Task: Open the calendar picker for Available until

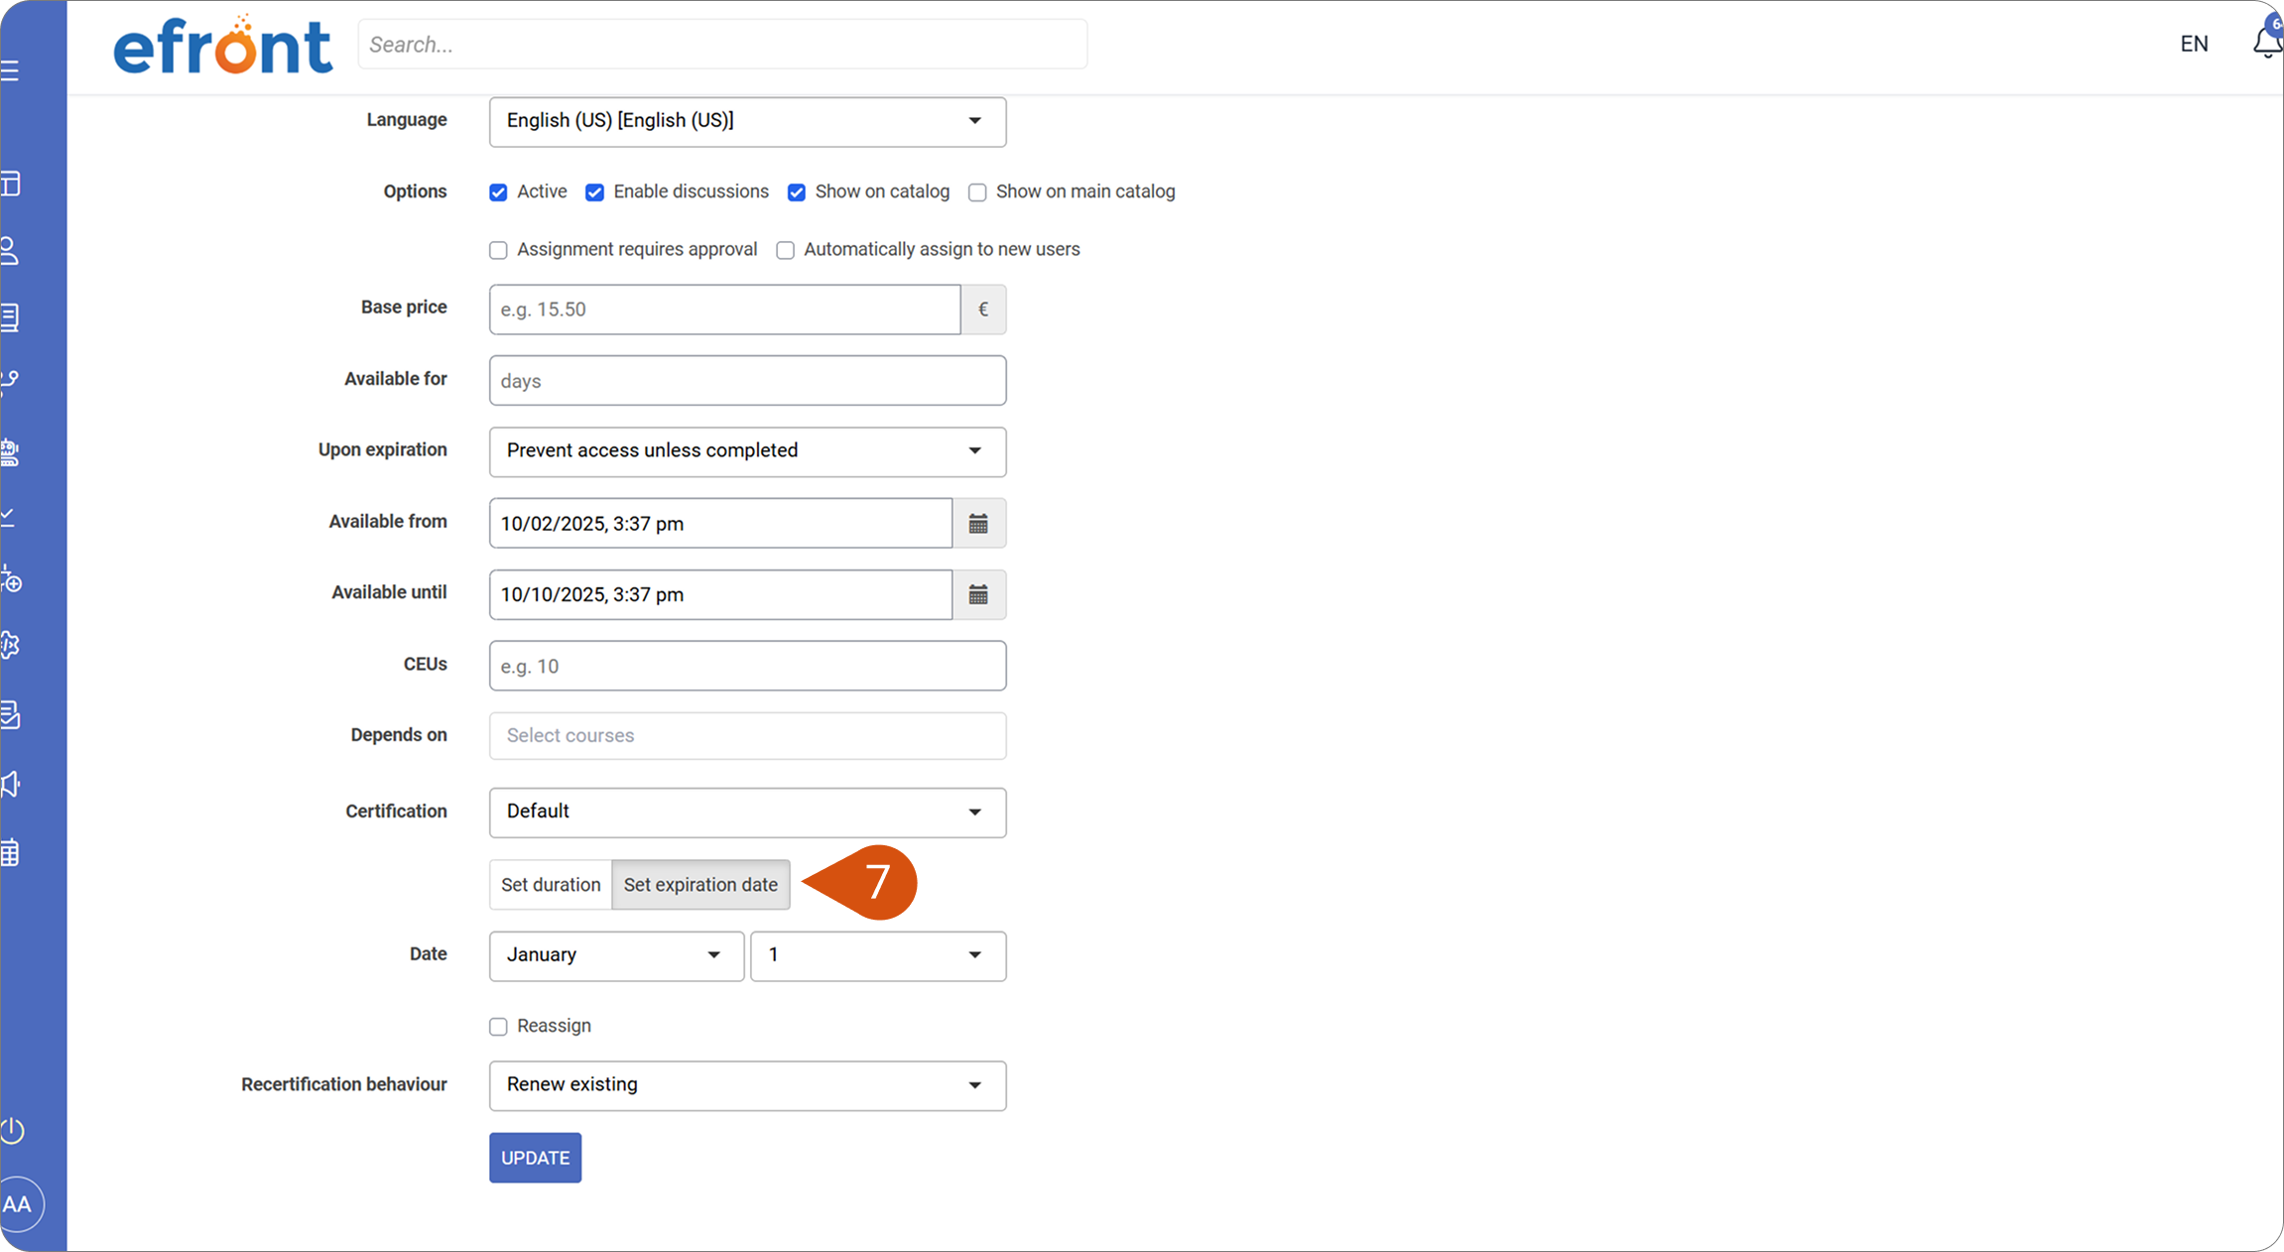Action: (x=978, y=594)
